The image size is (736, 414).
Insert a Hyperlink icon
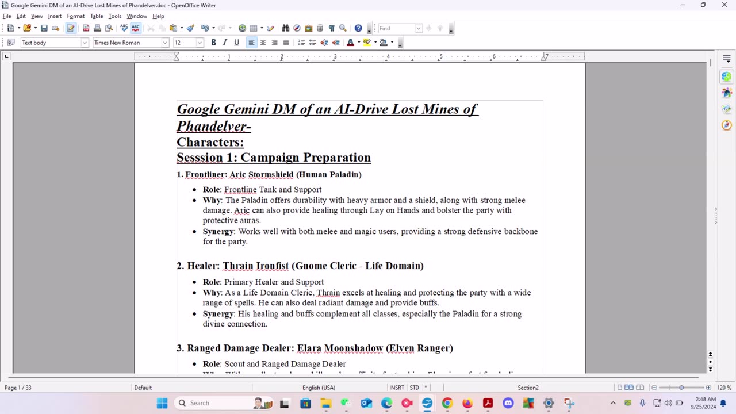pyautogui.click(x=242, y=28)
